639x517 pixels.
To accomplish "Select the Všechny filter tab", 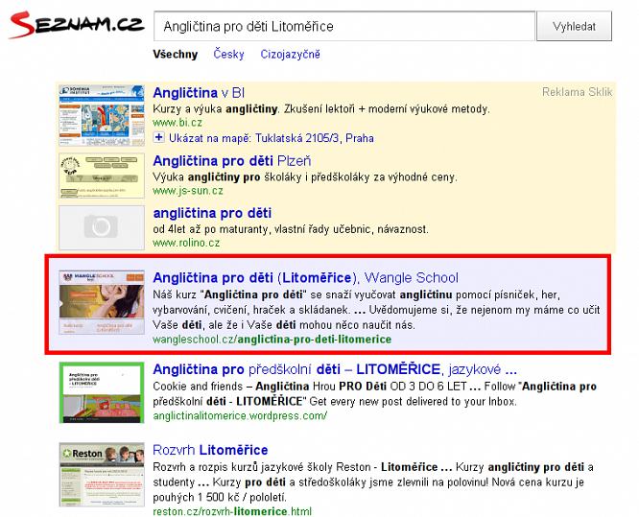I will click(x=176, y=54).
